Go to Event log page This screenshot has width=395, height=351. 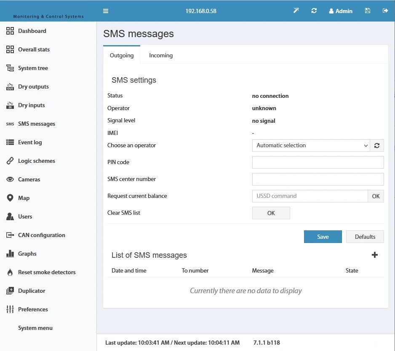pos(30,142)
